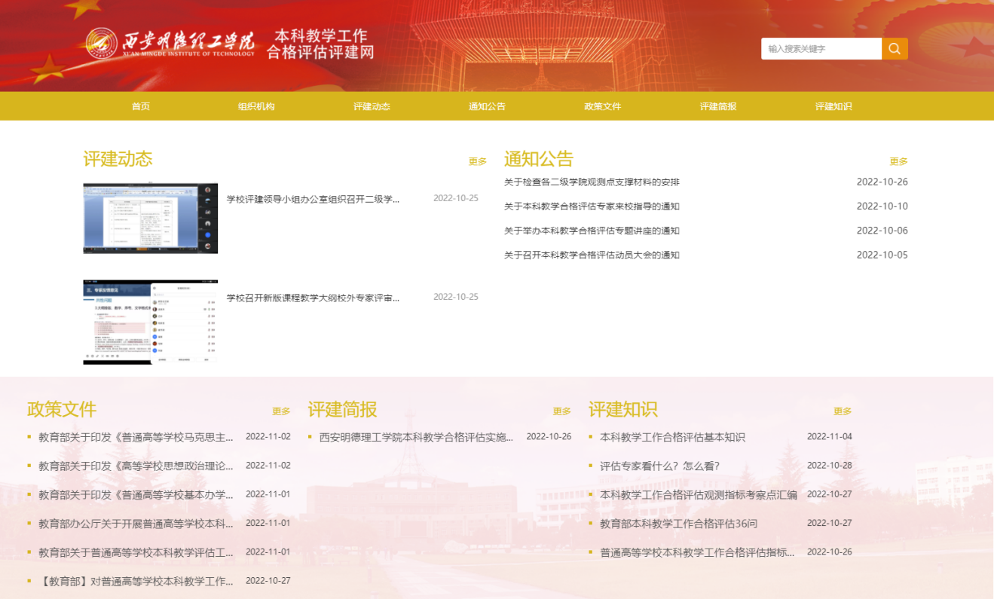Open 评建知识 in the navigation bar

833,106
